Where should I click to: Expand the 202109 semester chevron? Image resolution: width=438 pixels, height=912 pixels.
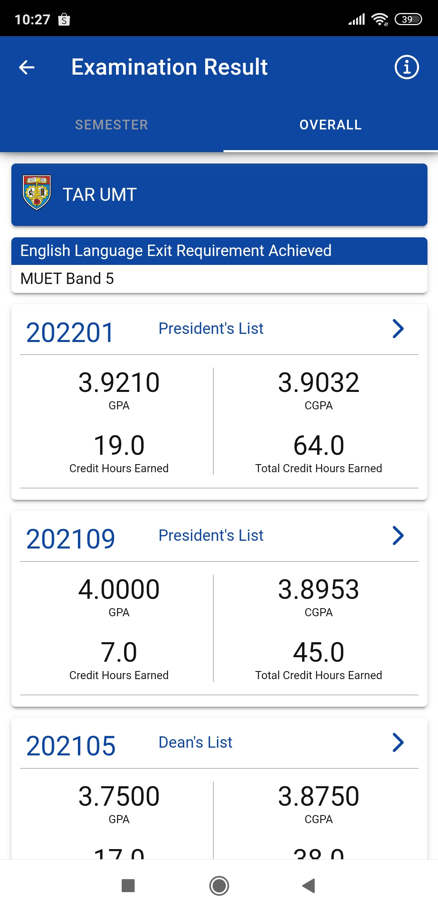398,536
